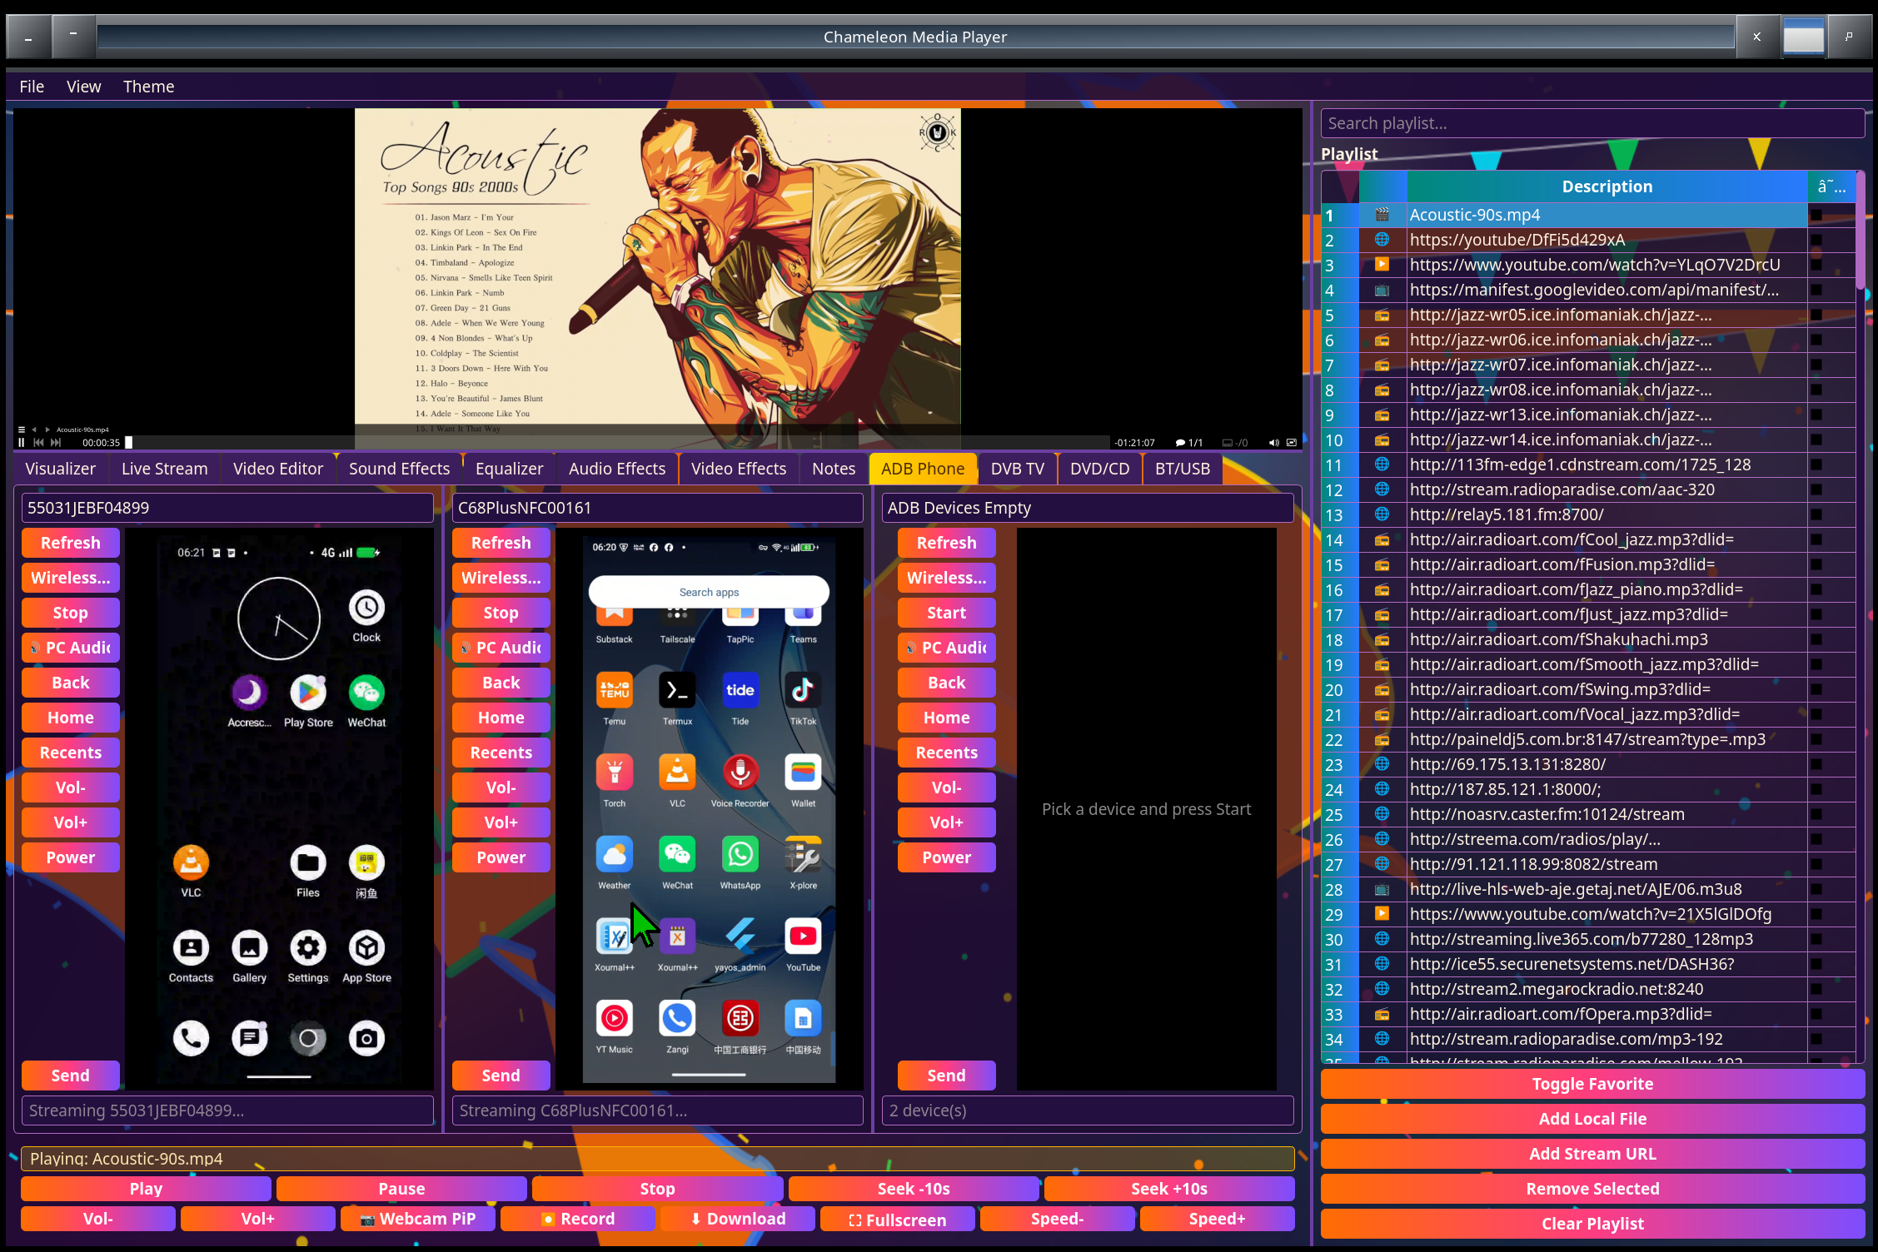Click the Add Stream URL button
This screenshot has width=1878, height=1252.
(x=1592, y=1154)
